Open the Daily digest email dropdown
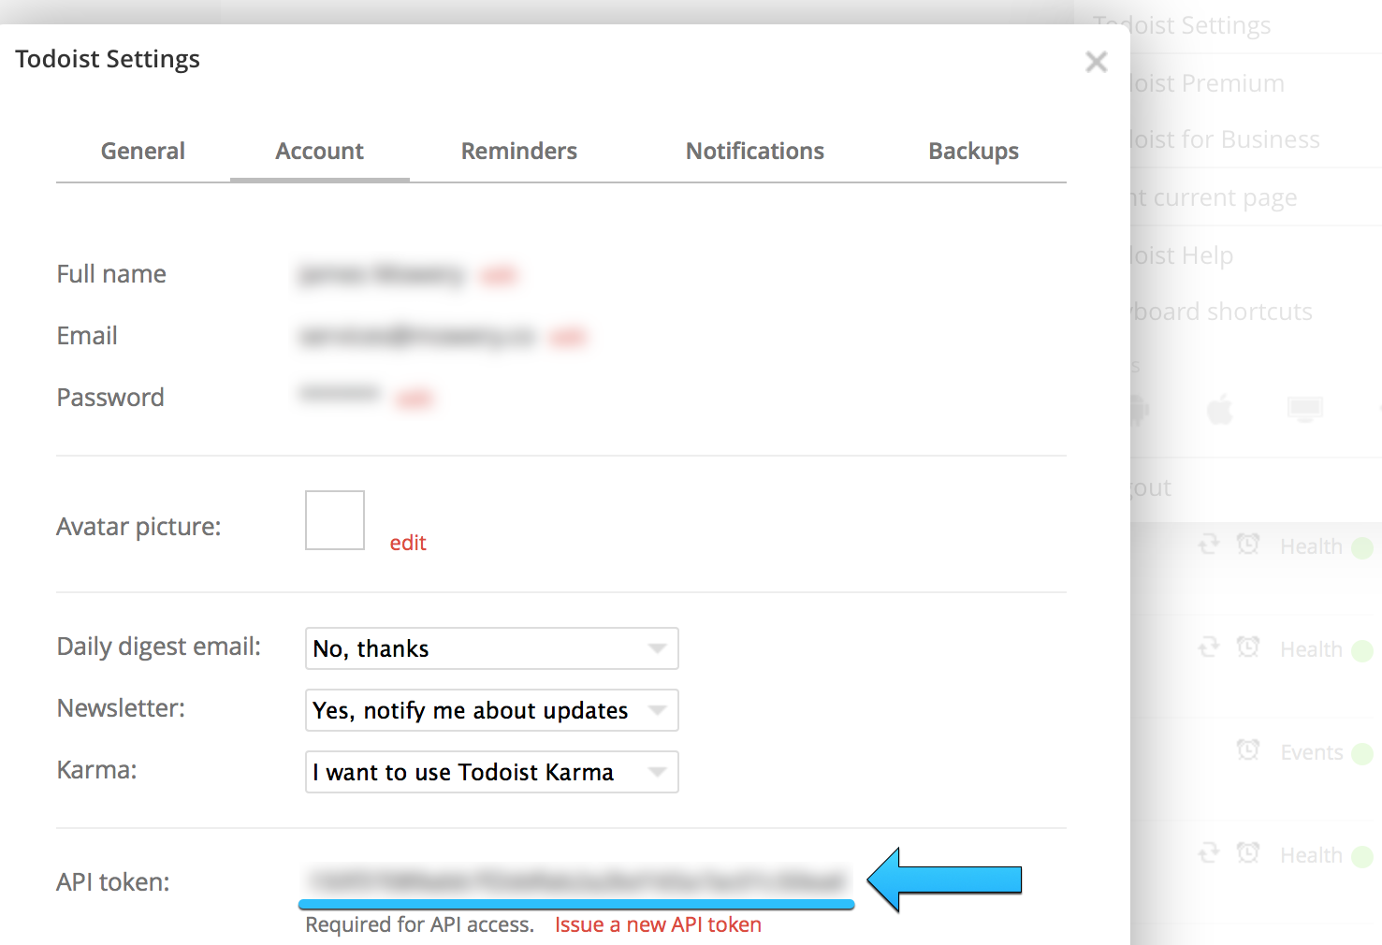Viewport: 1382px width, 945px height. 491,648
